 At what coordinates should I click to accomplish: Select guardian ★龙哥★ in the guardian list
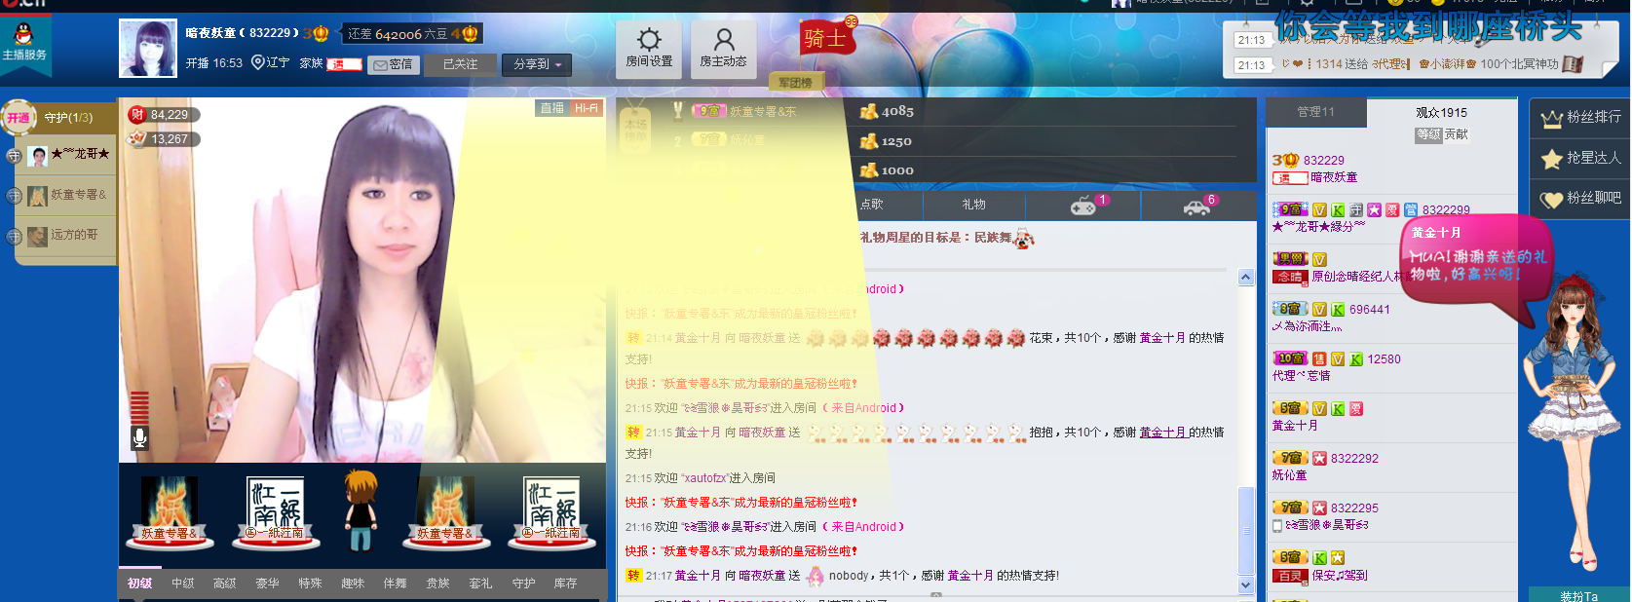(66, 156)
